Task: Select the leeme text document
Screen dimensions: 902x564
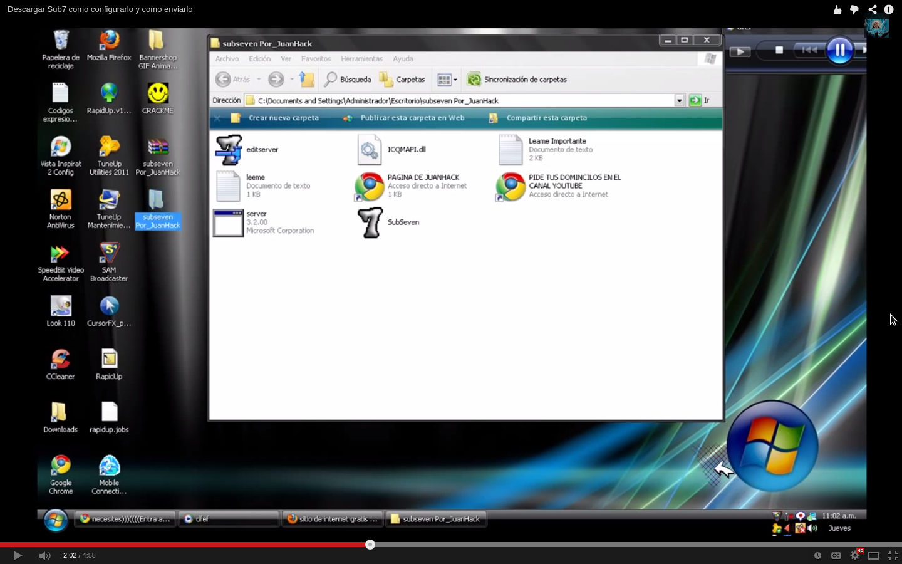Action: tap(262, 186)
